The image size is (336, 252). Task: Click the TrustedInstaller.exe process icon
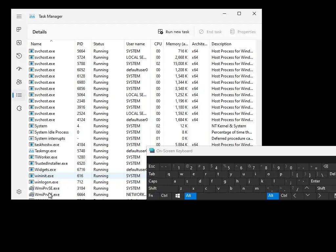pos(31,163)
